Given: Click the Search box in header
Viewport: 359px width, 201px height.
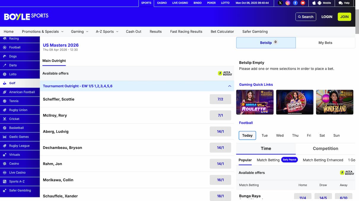Looking at the screenshot, I should pos(306,17).
